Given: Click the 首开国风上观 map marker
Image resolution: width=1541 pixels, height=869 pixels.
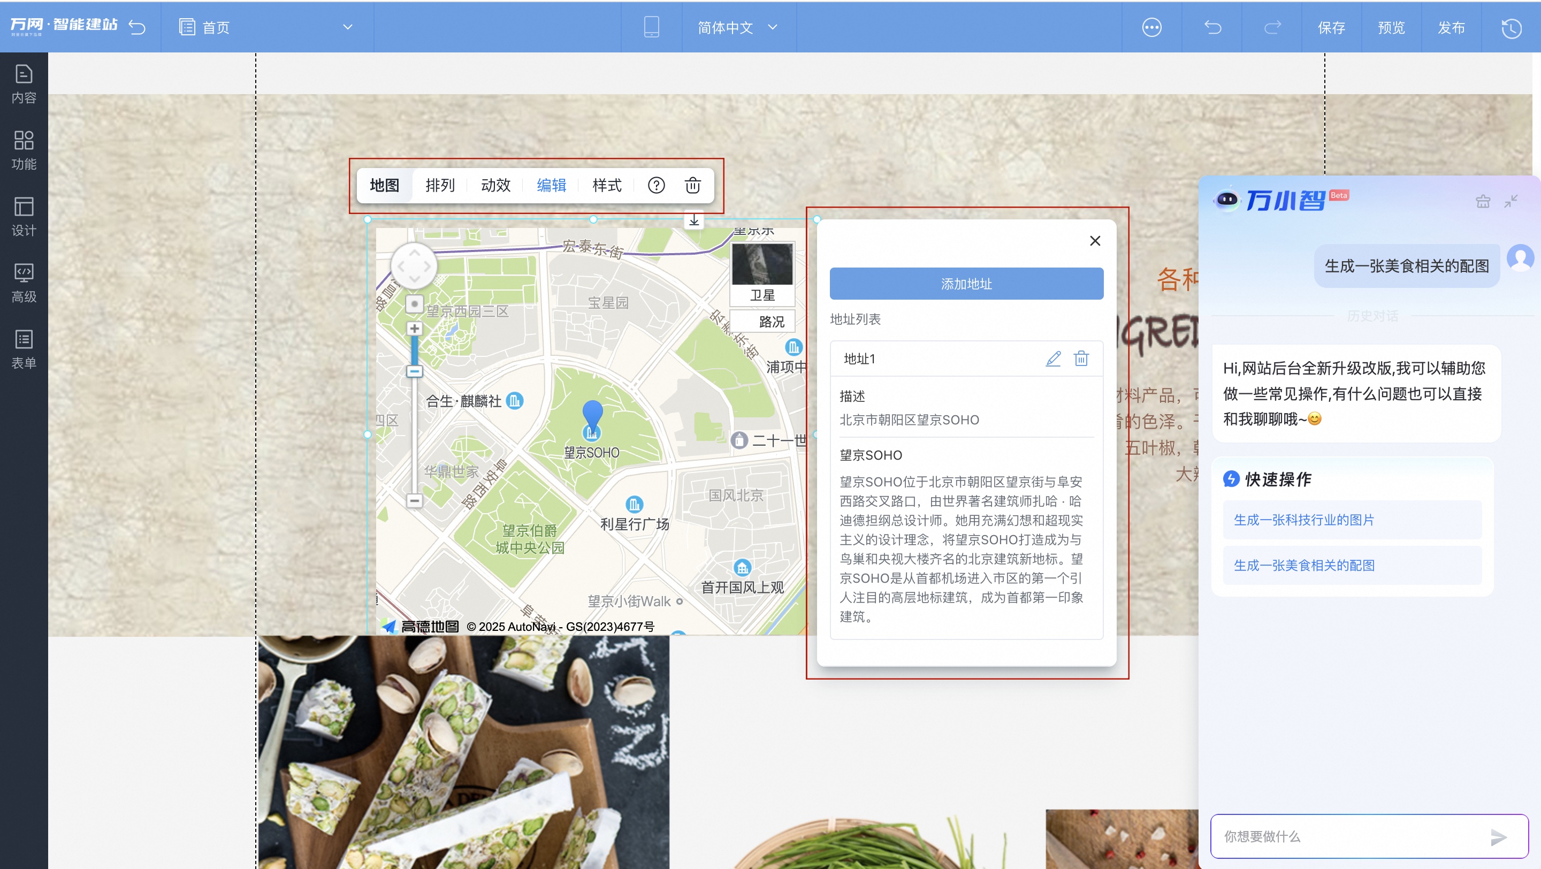Looking at the screenshot, I should [x=742, y=567].
